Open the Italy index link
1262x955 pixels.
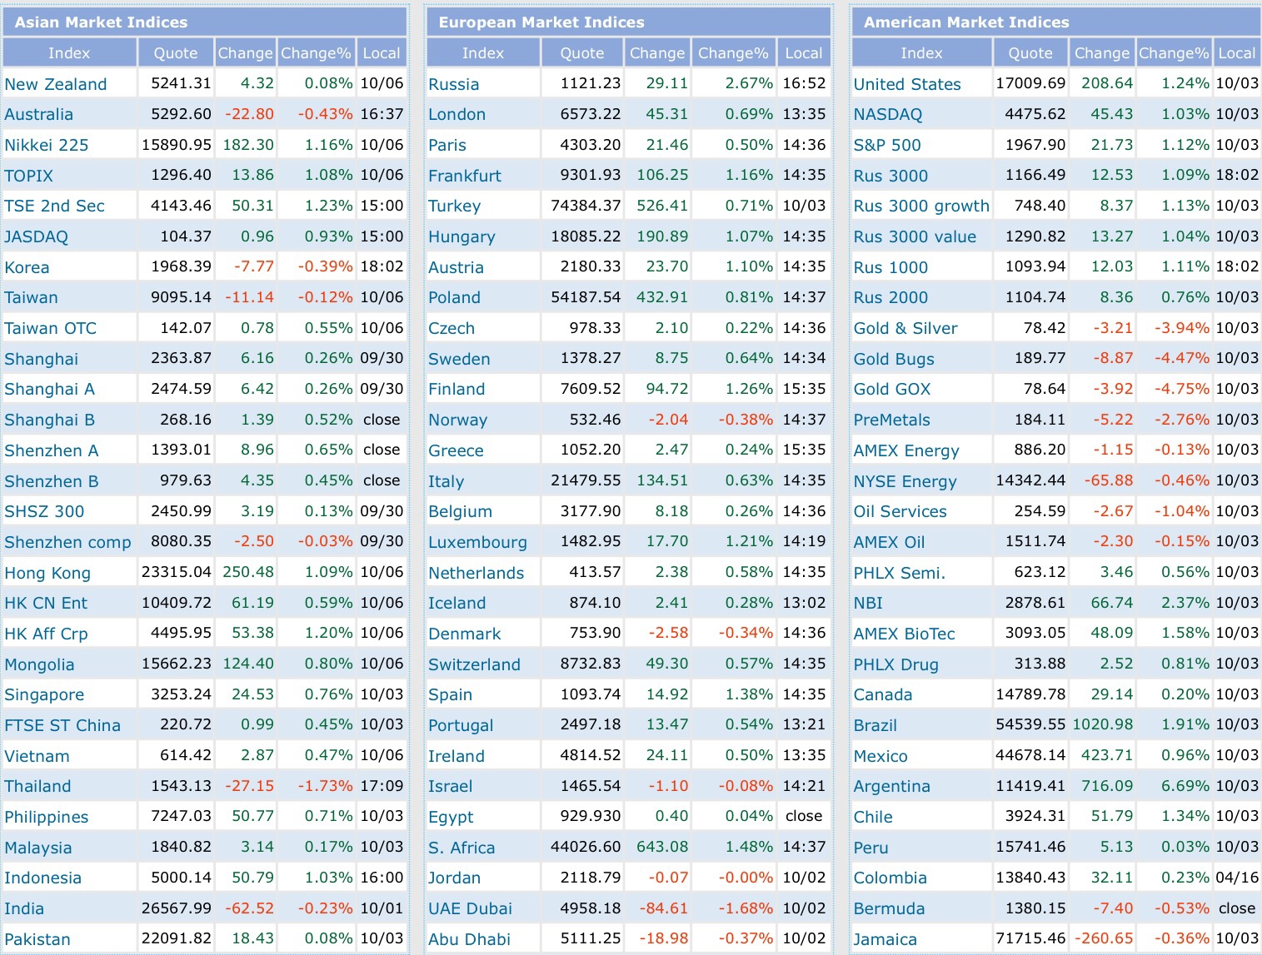446,481
